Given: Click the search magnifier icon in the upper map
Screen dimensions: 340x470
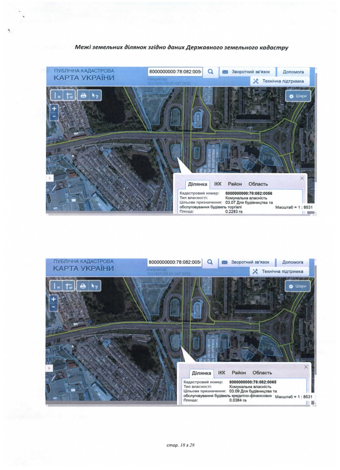Looking at the screenshot, I should (x=211, y=72).
